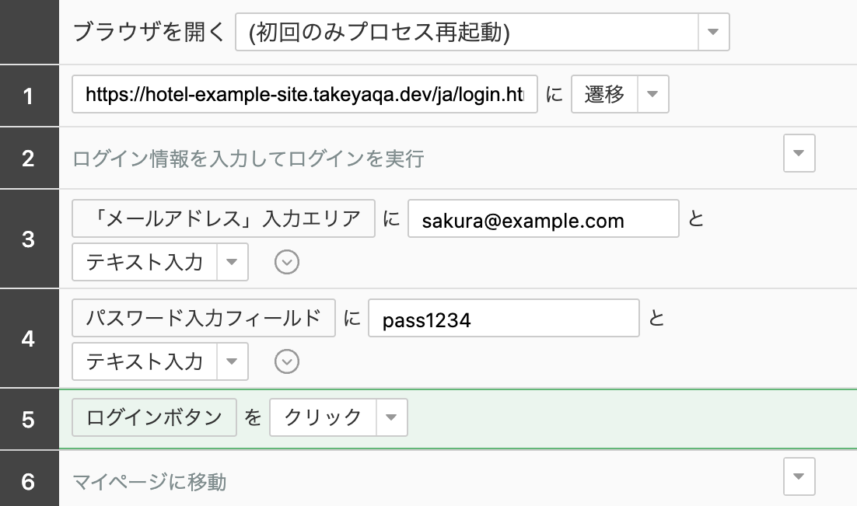Select step number 1 row handle
The height and width of the screenshot is (506, 857).
pyautogui.click(x=29, y=96)
